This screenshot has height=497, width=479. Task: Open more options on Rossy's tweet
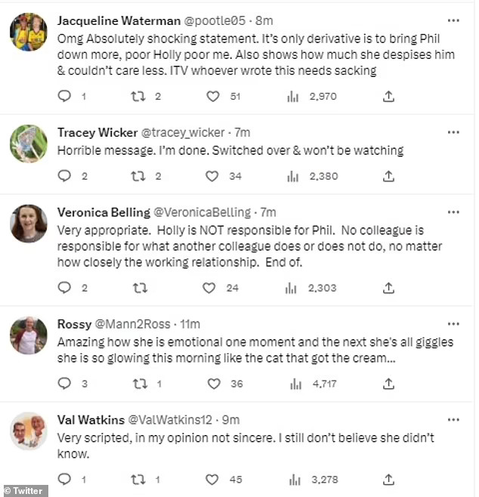453,324
